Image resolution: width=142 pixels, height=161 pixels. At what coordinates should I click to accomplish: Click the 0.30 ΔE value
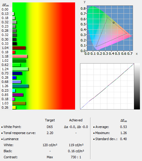pyautogui.click(x=5, y=39)
